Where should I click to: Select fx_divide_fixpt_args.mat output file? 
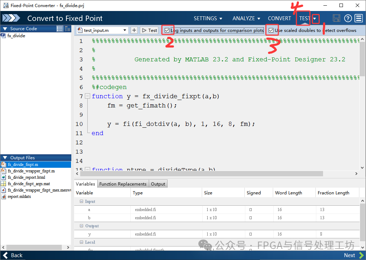coord(29,184)
